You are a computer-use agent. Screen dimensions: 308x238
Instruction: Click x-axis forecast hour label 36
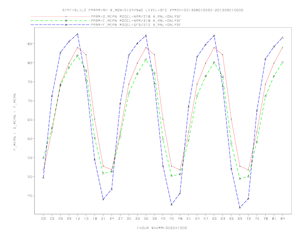point(146,219)
